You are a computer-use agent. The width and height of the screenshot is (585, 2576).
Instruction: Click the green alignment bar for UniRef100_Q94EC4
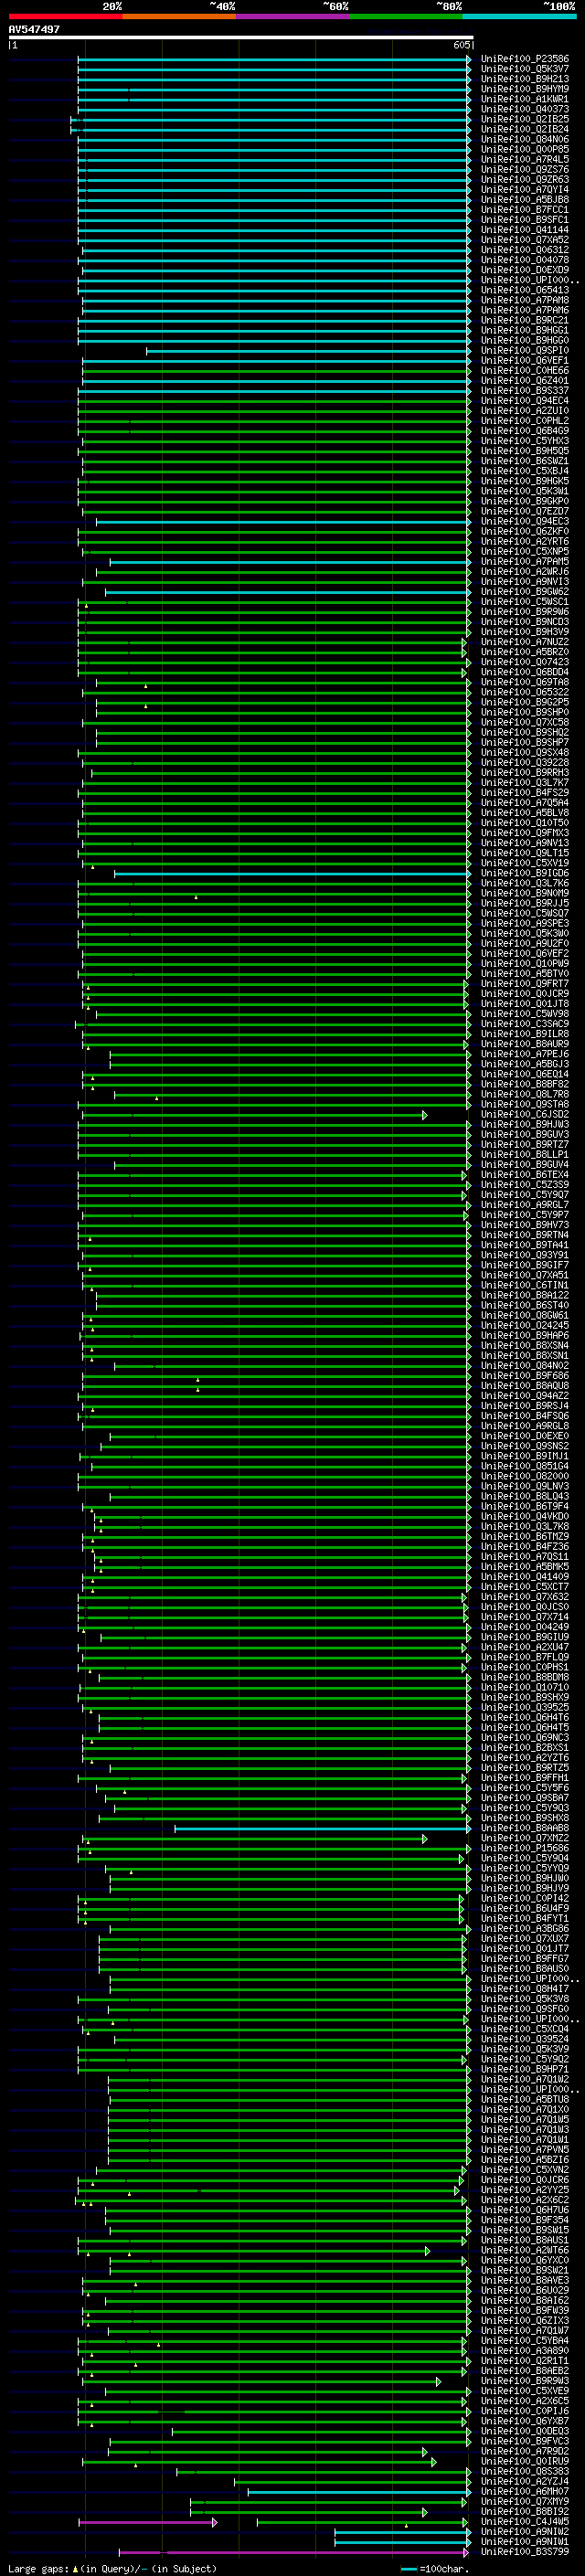[273, 401]
